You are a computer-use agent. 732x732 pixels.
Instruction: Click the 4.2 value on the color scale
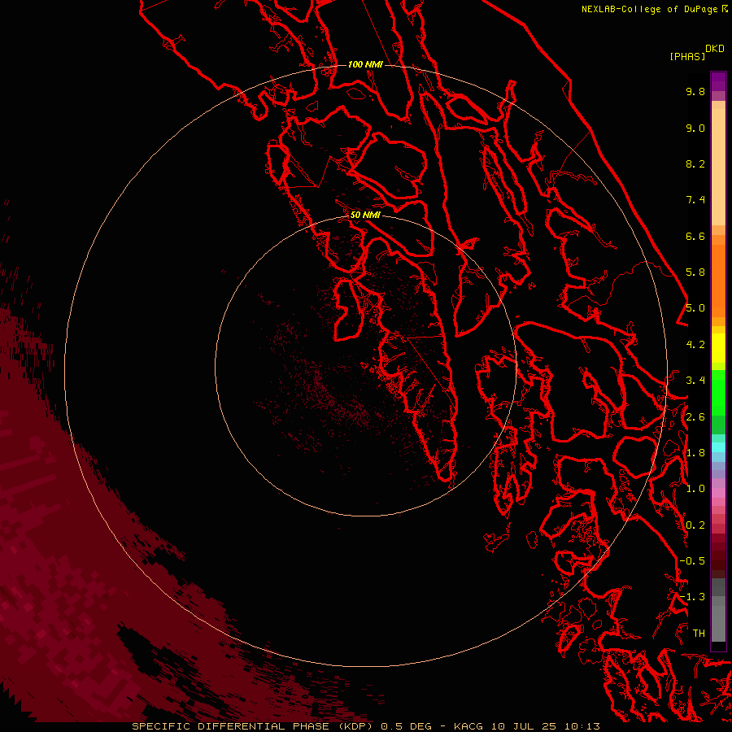pos(695,345)
